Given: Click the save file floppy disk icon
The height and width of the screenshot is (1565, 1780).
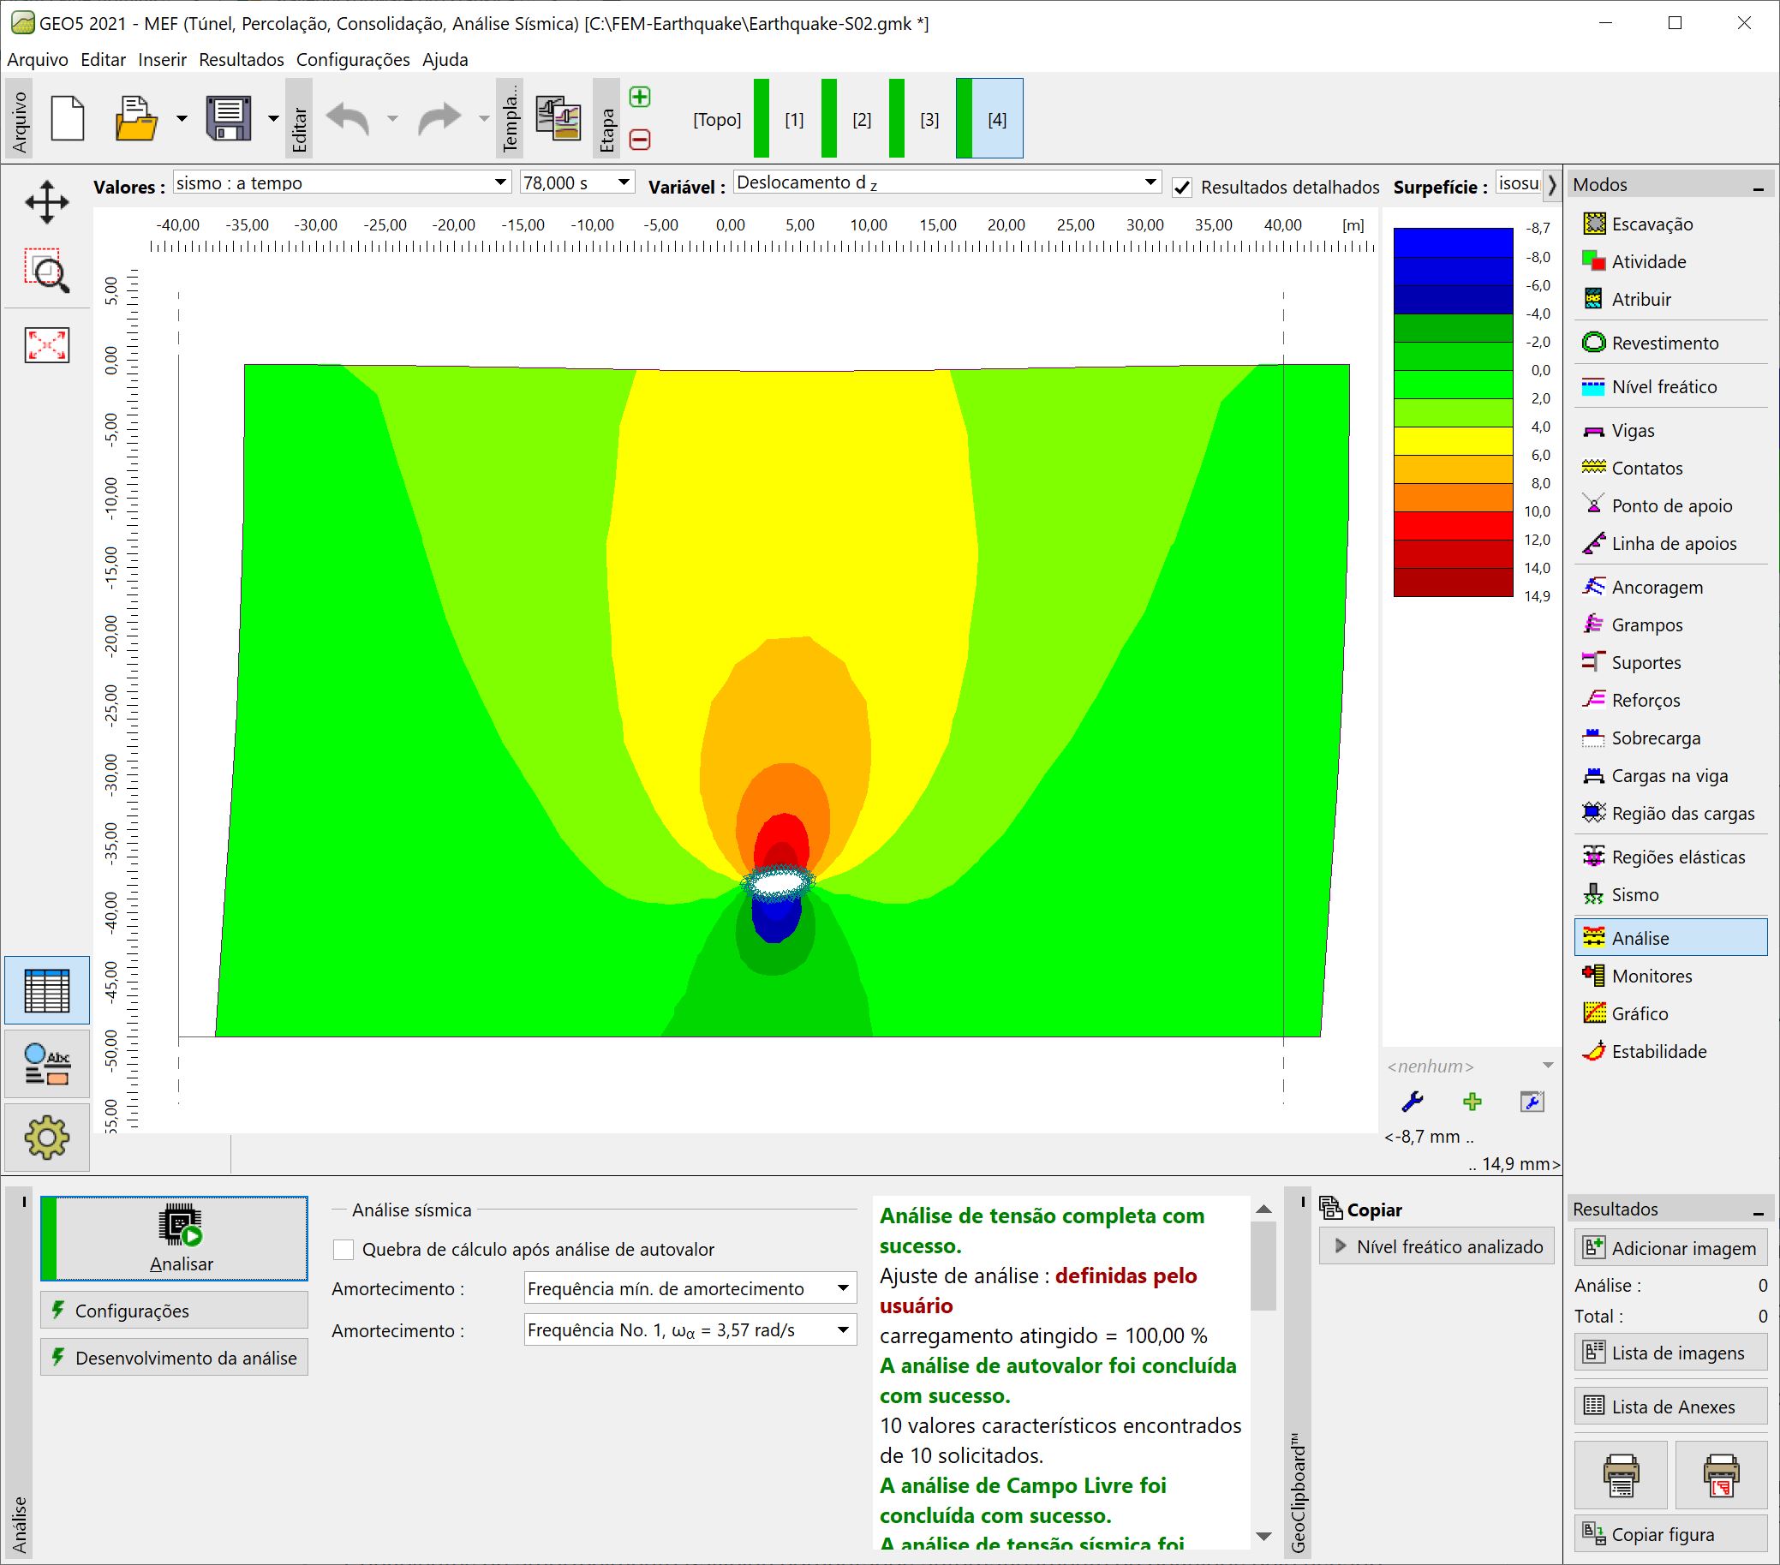Looking at the screenshot, I should click(228, 117).
